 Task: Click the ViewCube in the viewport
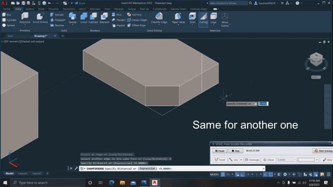tap(316, 60)
